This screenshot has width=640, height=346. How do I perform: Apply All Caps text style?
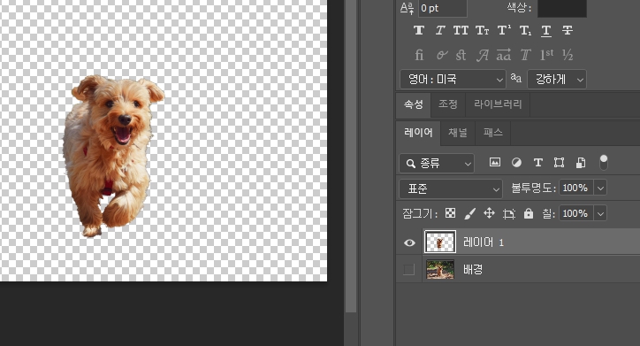pos(461,30)
